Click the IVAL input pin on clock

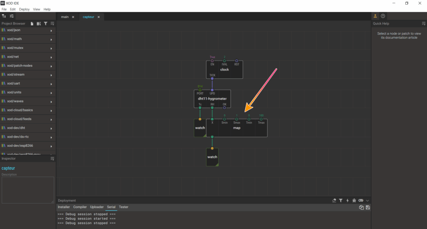coord(224,61)
